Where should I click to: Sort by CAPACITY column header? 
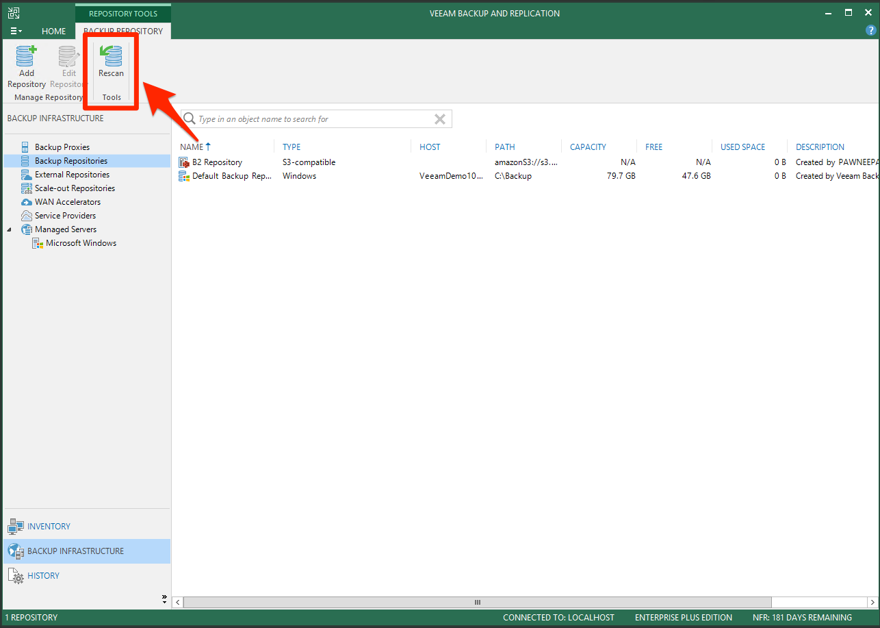588,147
